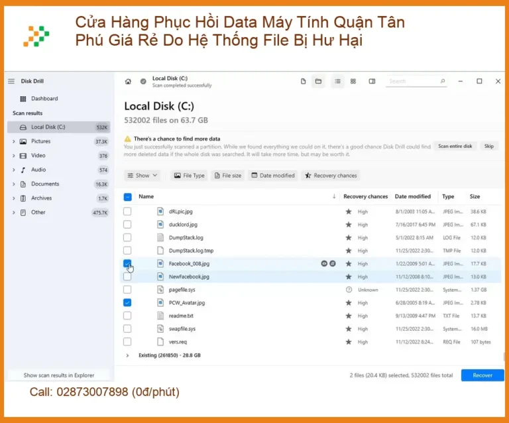The width and height of the screenshot is (509, 423).
Task: Open the Show filter dropdown
Action: coord(142,176)
